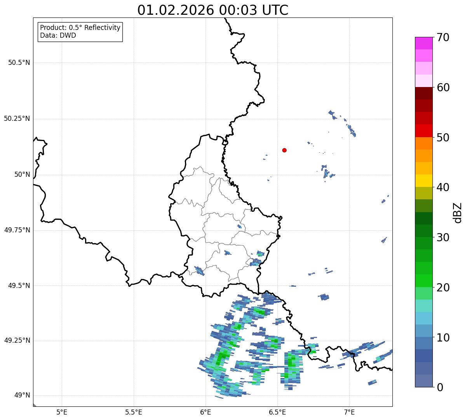Pick the yellow colorbar swatch above 40

423,181
